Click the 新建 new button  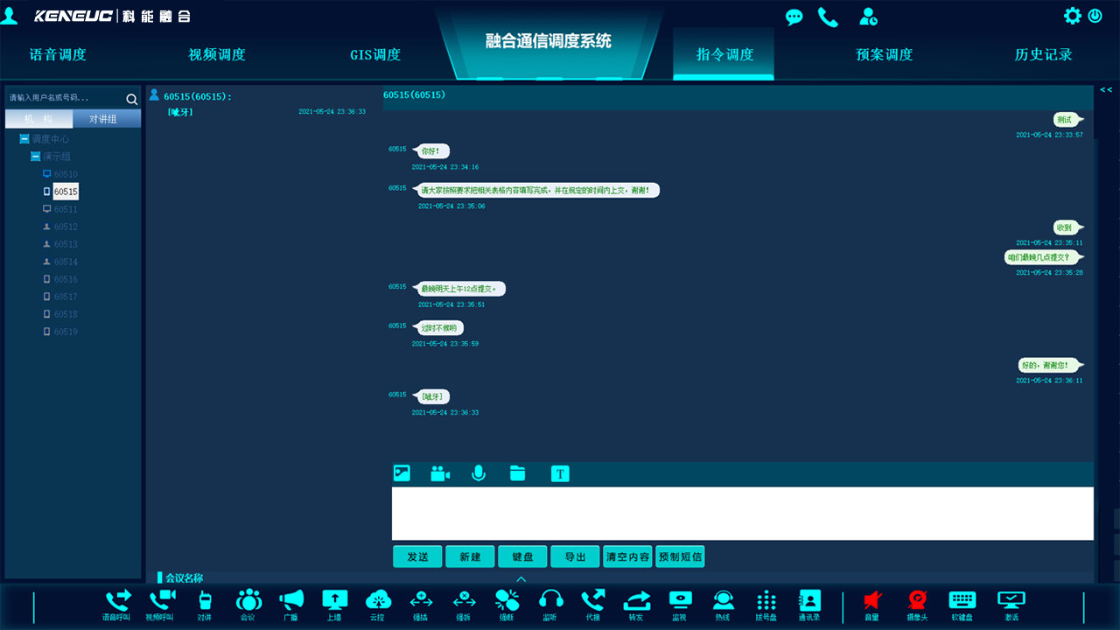[470, 556]
